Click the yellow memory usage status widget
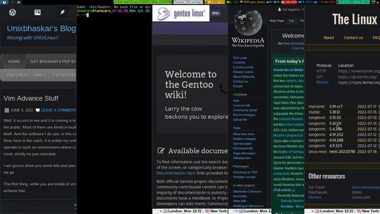The width and height of the screenshot is (380, 214). pos(215,2)
